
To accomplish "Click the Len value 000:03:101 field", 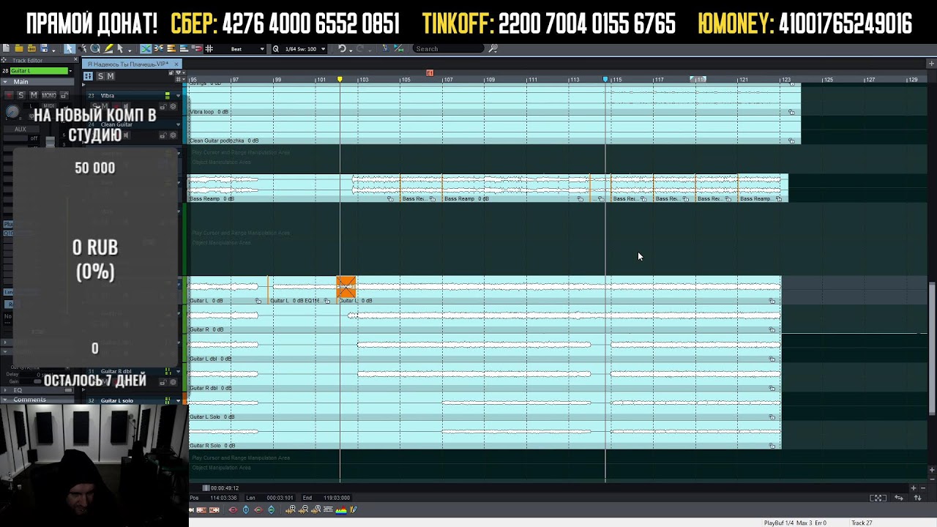I will tap(280, 498).
